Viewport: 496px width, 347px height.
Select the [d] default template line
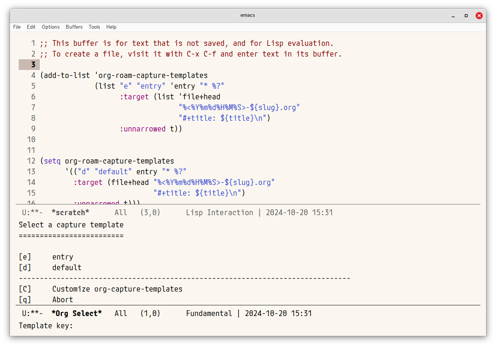tap(50, 268)
